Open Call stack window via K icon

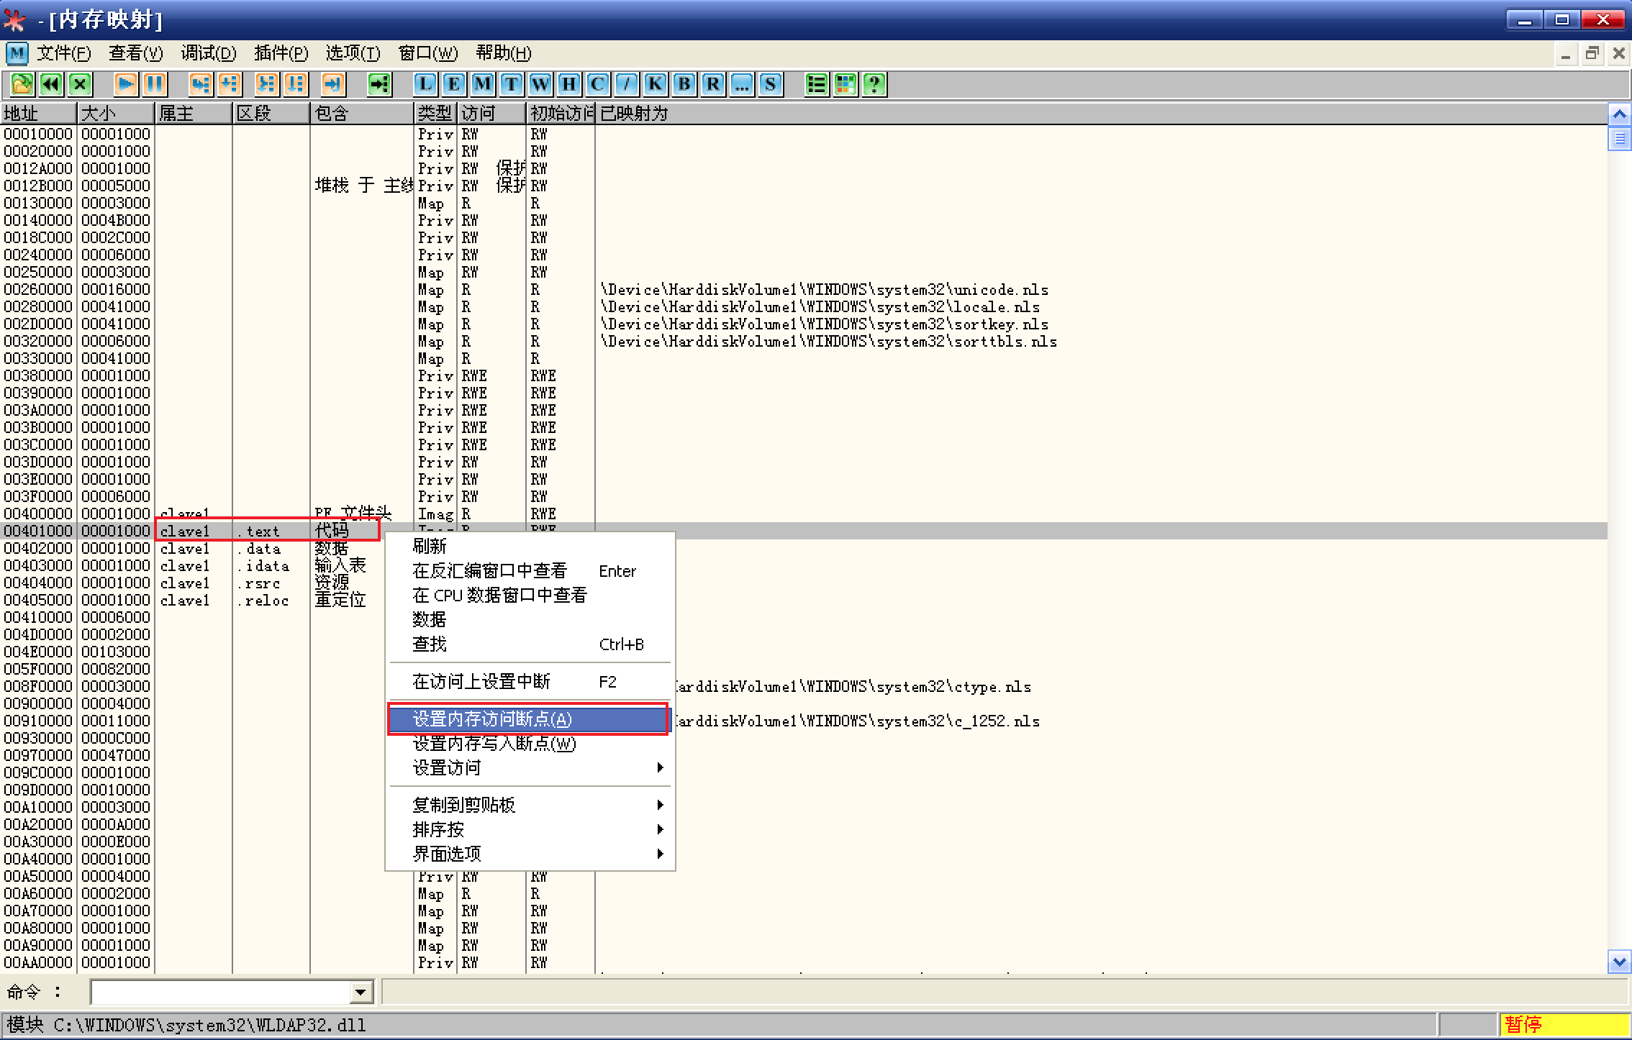point(655,85)
